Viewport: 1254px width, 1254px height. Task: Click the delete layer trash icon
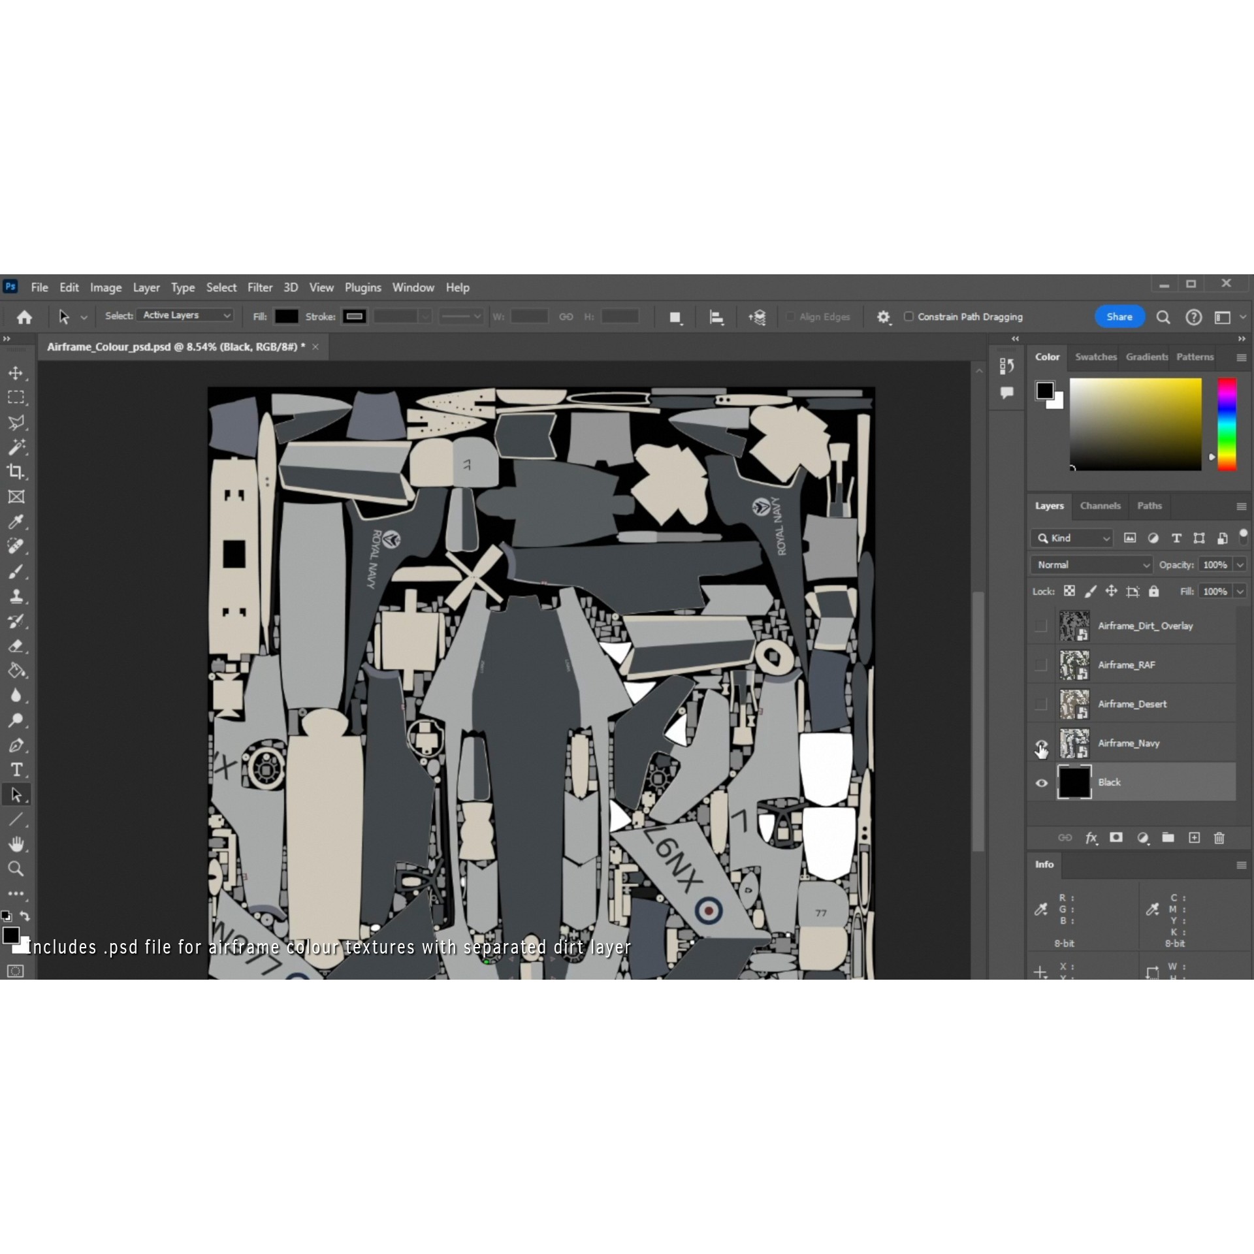(x=1219, y=838)
